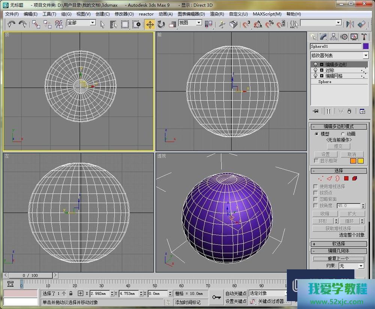Viewport: 375px width, 309px height.
Task: Select the Polygon sub-object level icon
Action: click(x=346, y=178)
